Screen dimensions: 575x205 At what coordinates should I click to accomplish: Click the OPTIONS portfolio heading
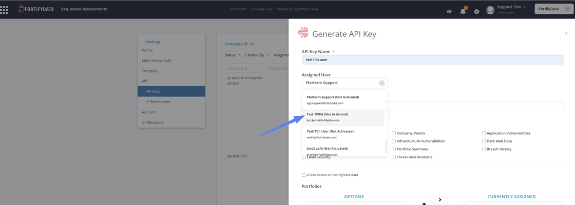pos(354,197)
